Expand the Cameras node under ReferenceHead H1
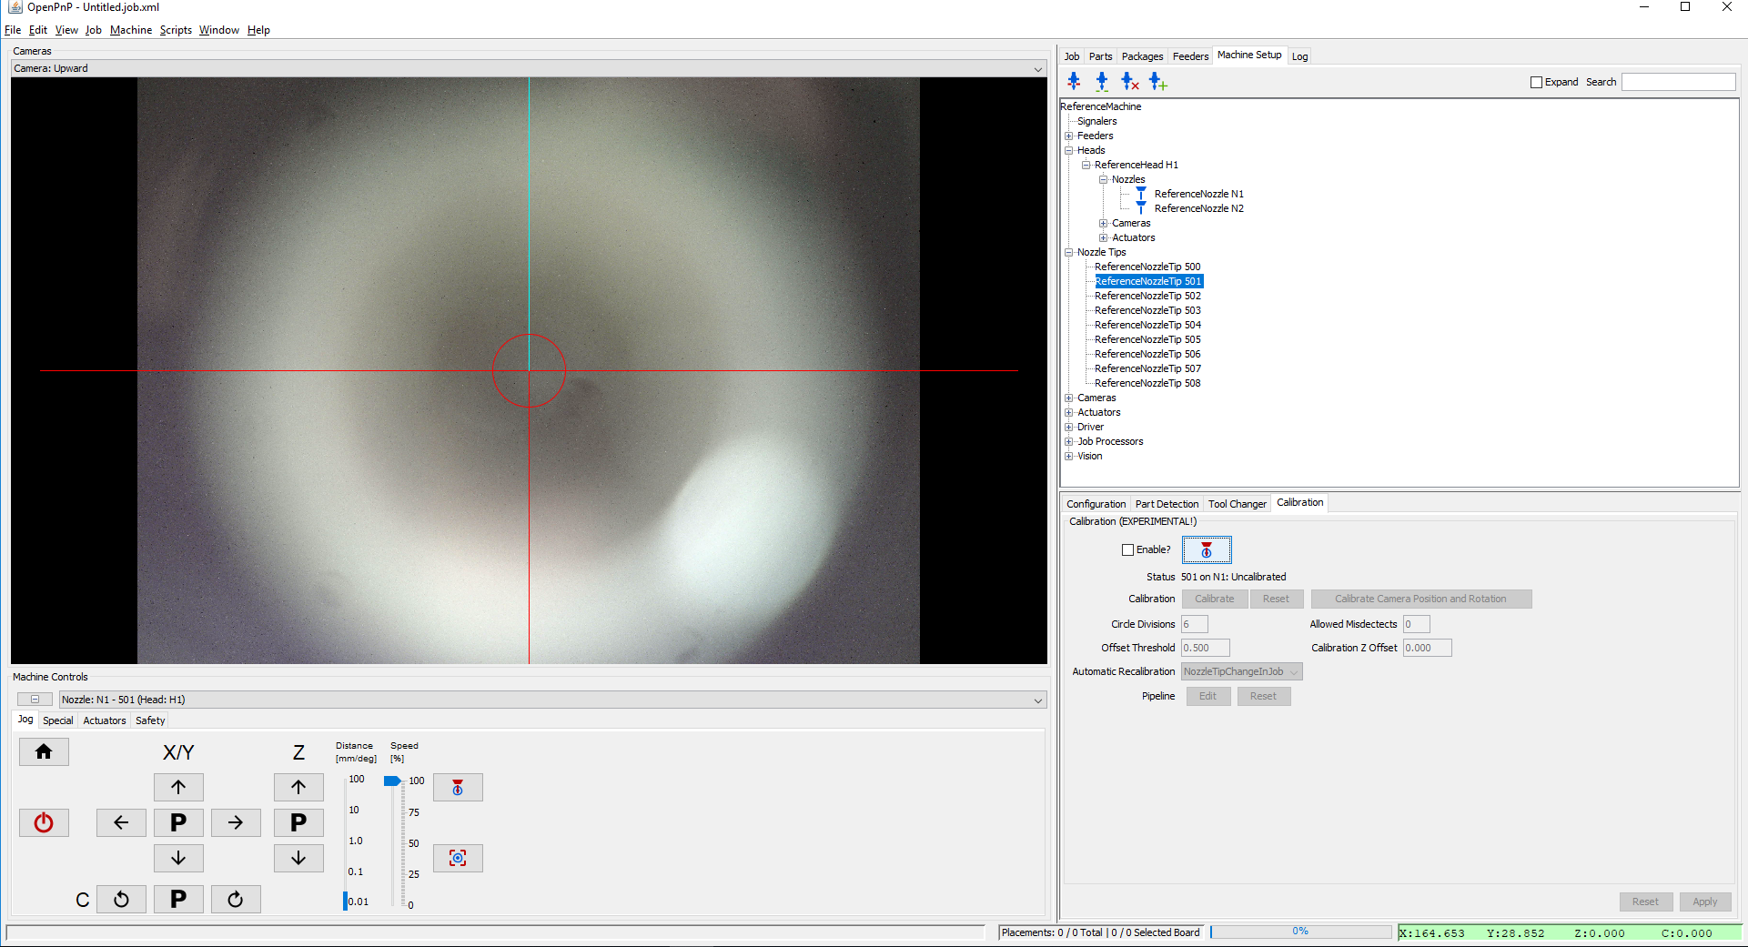This screenshot has height=947, width=1748. (x=1104, y=223)
